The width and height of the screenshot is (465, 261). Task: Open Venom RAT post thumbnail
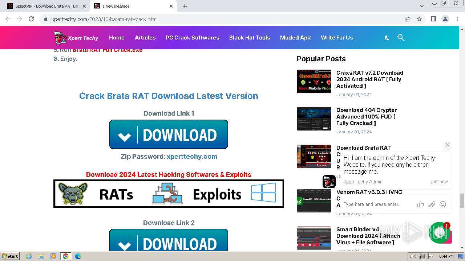pos(314,200)
